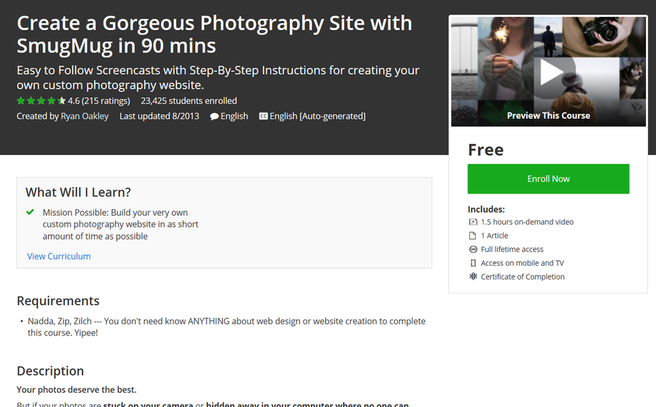
Task: Click the speech bubble language icon
Action: [214, 116]
